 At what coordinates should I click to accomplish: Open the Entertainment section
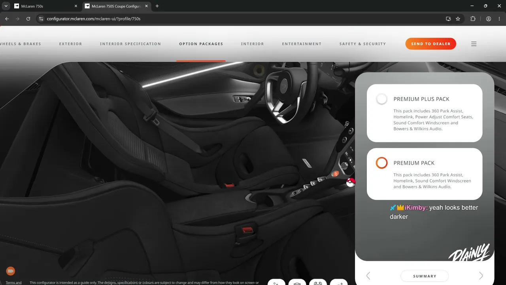tap(302, 44)
